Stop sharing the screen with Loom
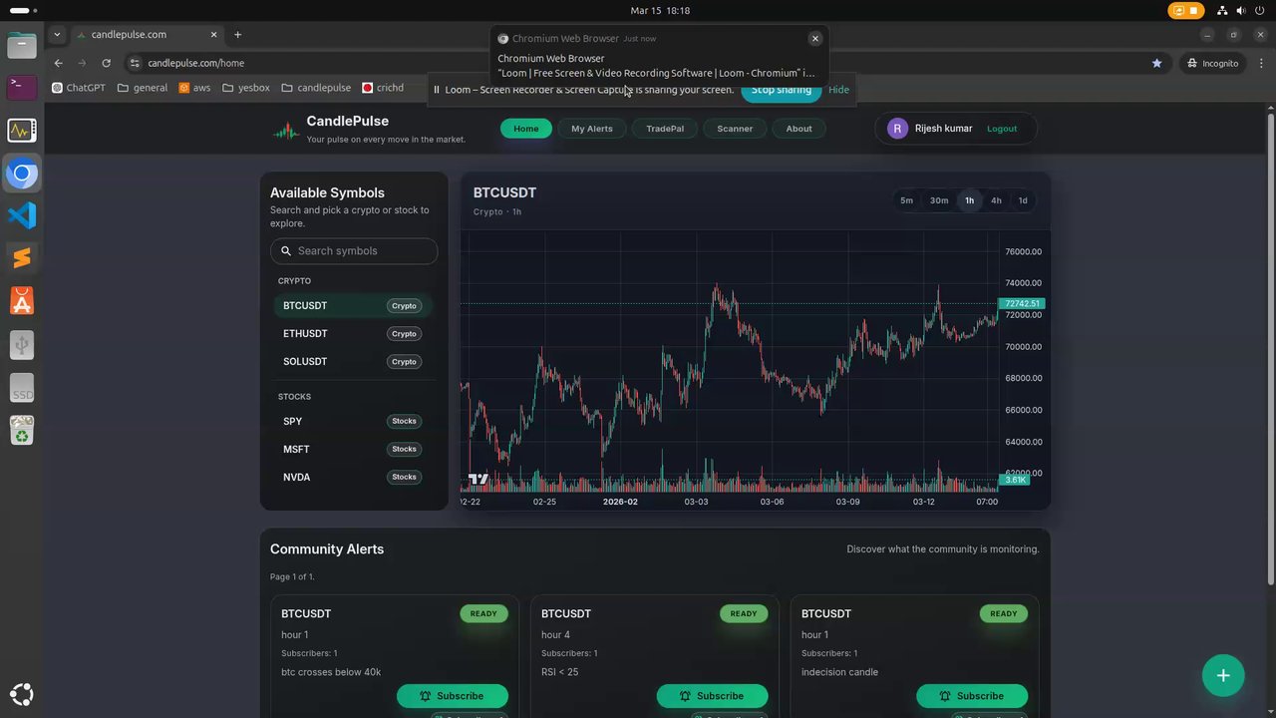 [782, 90]
